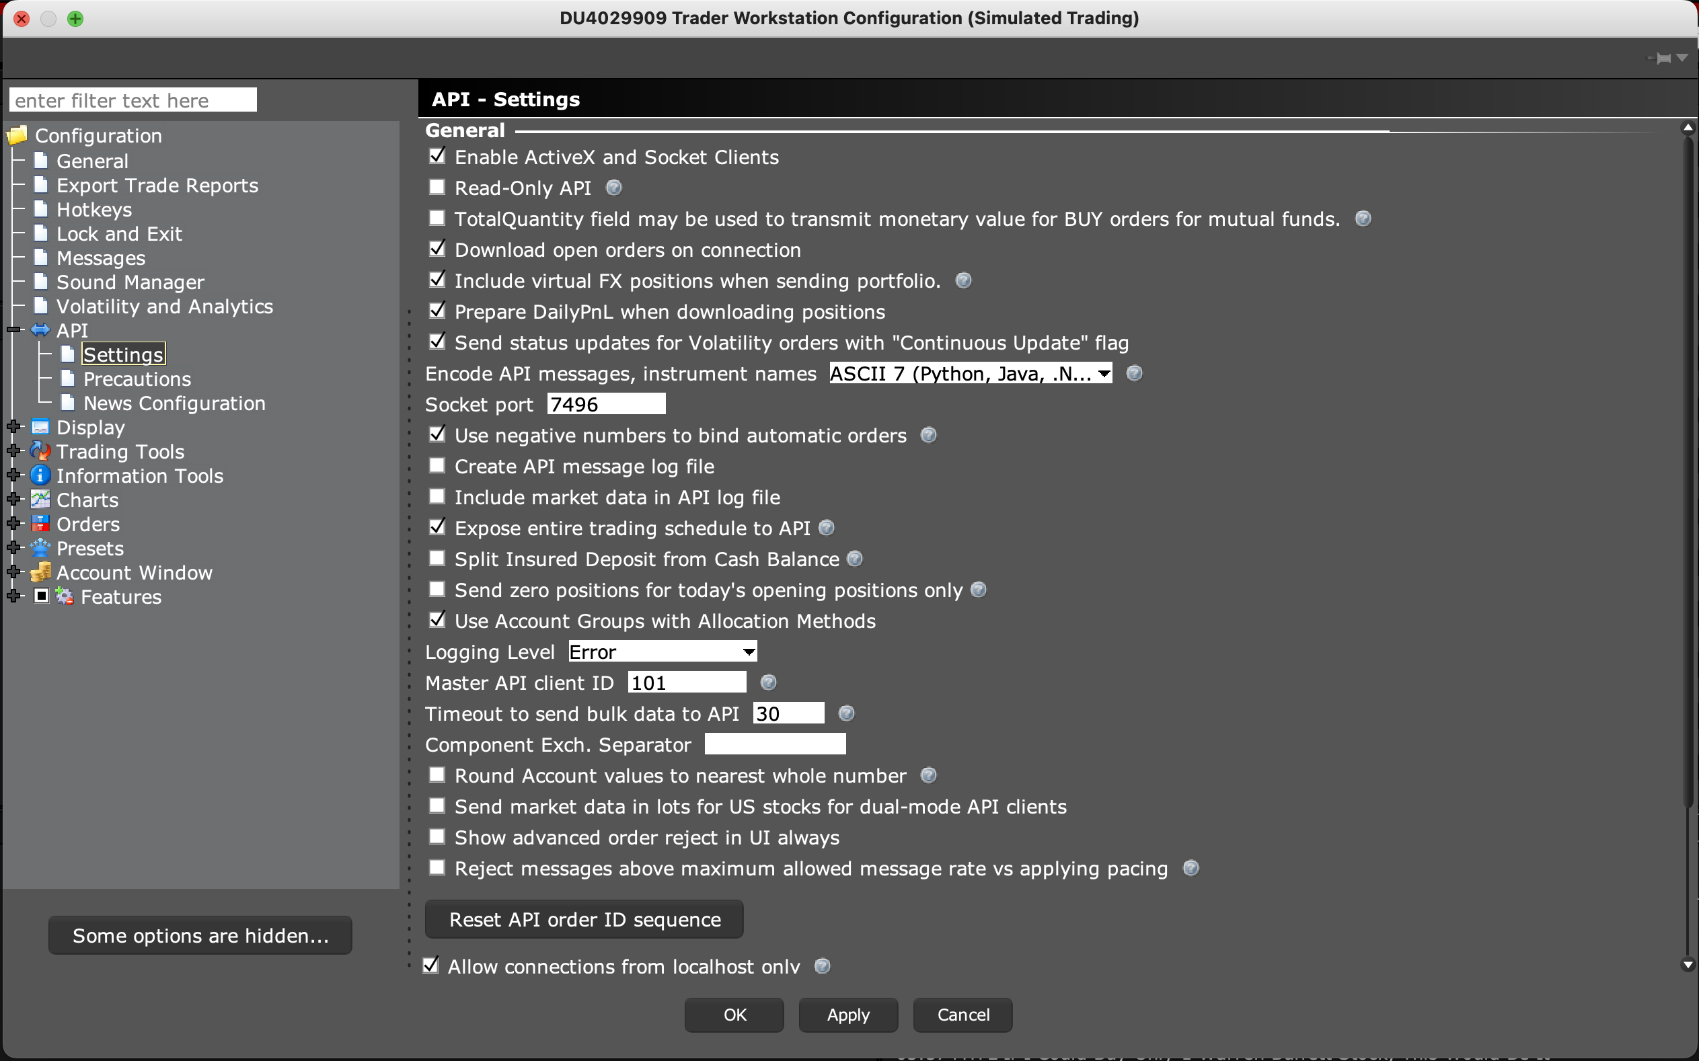Viewport: 1699px width, 1061px height.
Task: Open the Logging Level dropdown
Action: click(x=662, y=652)
